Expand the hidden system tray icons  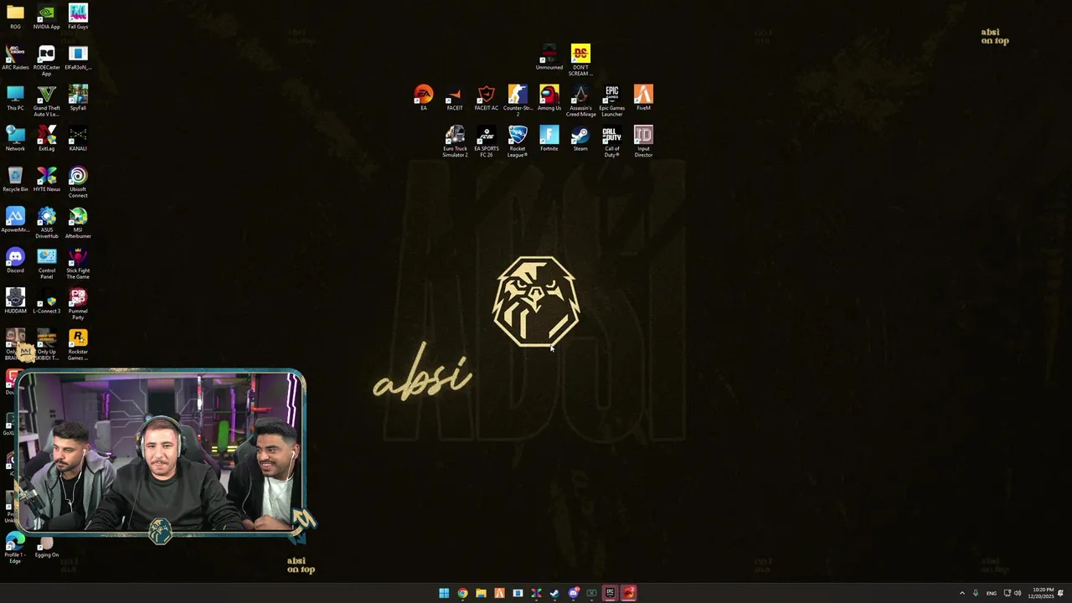click(961, 593)
